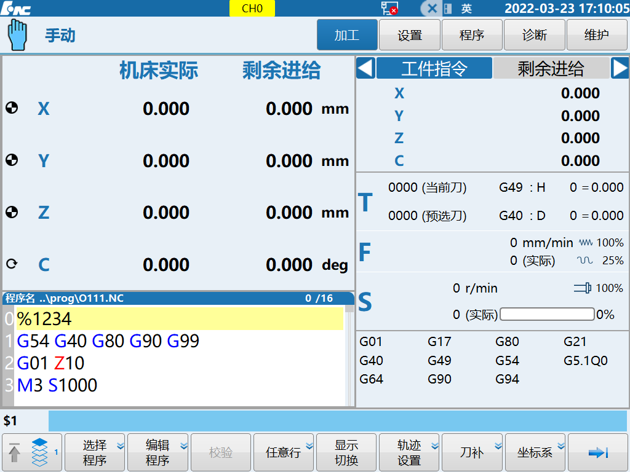Click the feed override waveform icon
This screenshot has width=630, height=472.
click(x=586, y=243)
